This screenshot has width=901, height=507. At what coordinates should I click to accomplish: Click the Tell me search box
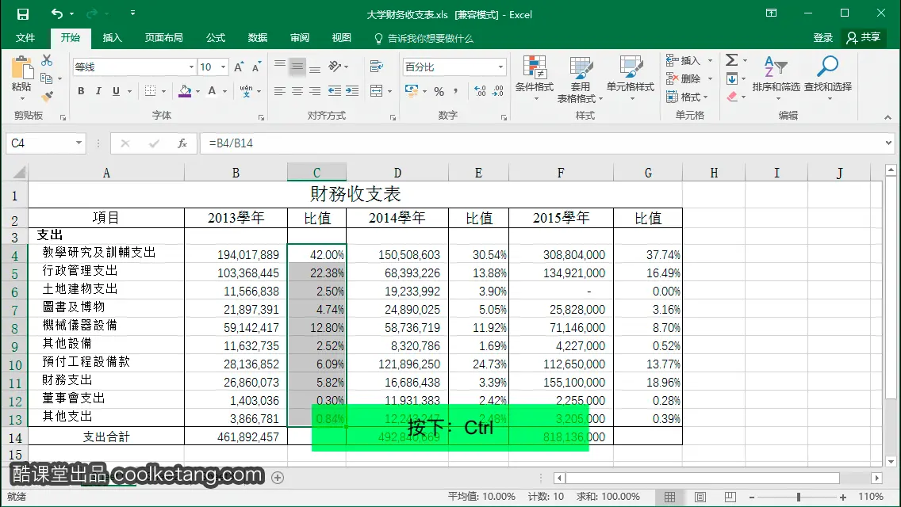[x=424, y=39]
